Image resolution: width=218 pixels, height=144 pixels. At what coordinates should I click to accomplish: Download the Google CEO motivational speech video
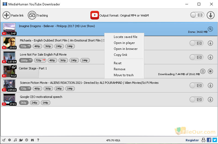tap(210, 100)
